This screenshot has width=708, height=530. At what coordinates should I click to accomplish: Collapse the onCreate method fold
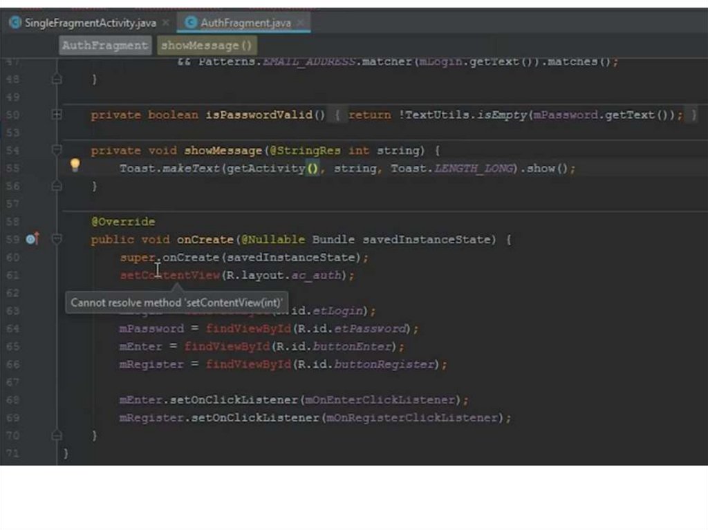(x=57, y=239)
